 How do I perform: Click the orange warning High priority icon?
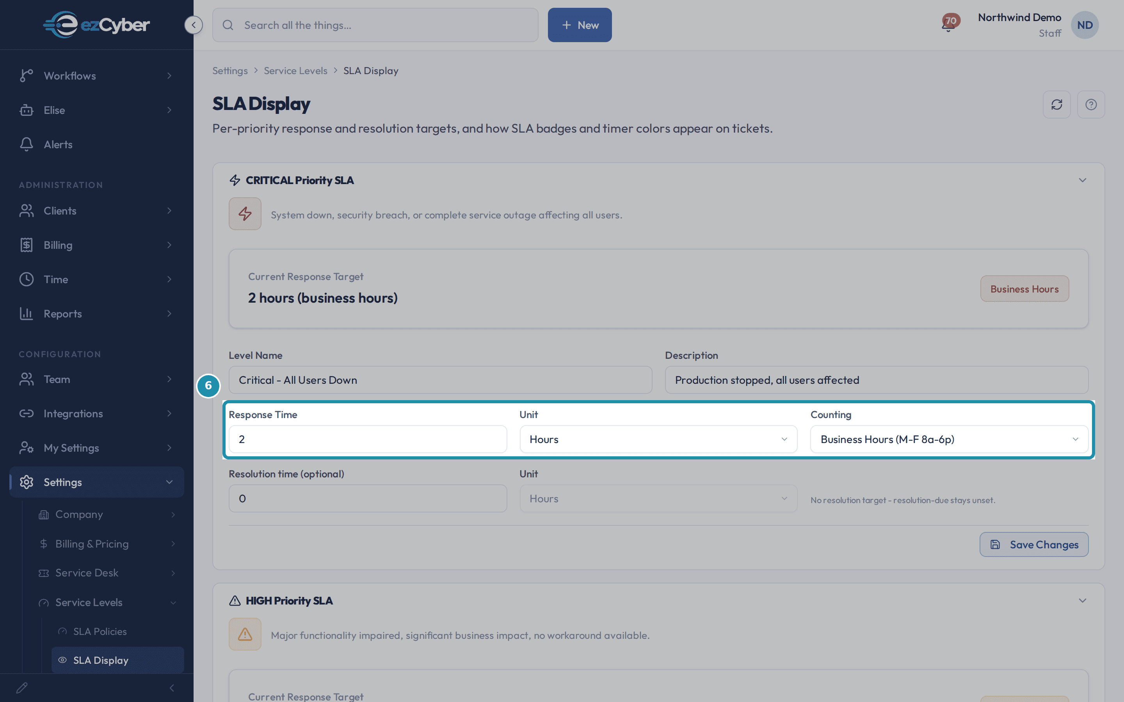click(245, 634)
